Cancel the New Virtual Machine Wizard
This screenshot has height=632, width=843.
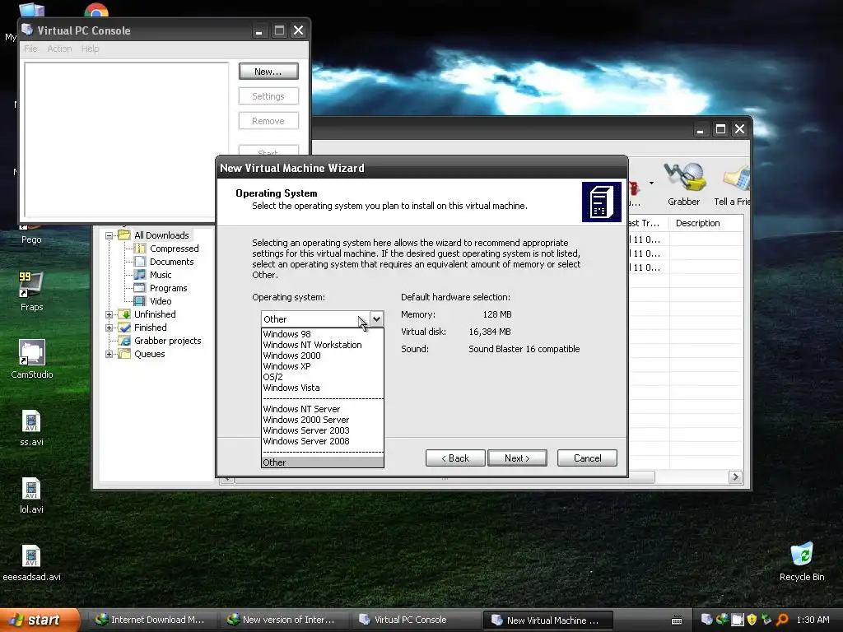[x=587, y=458]
